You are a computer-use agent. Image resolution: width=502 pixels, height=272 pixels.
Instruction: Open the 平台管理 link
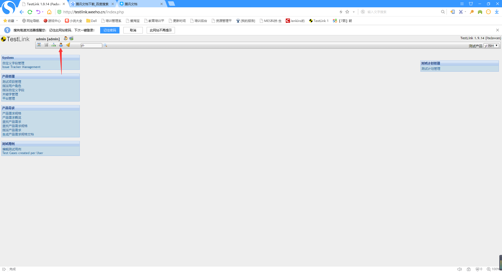click(9, 98)
